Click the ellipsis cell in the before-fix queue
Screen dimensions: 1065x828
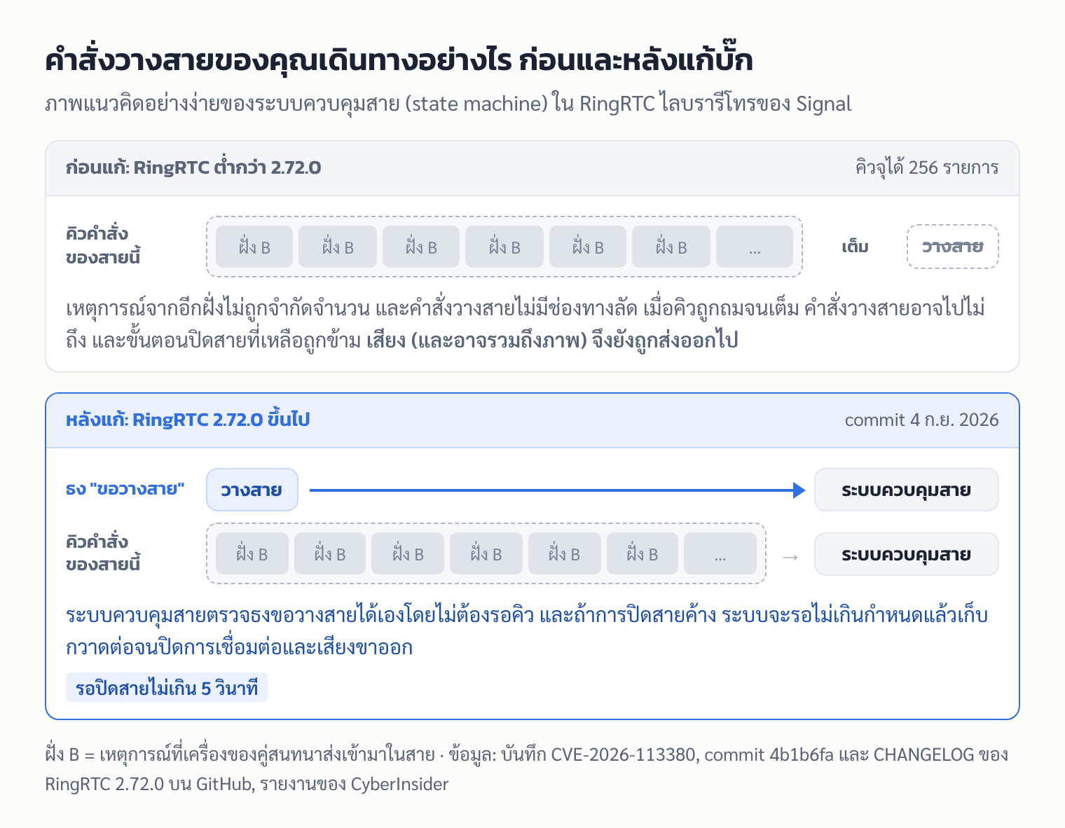(x=755, y=247)
